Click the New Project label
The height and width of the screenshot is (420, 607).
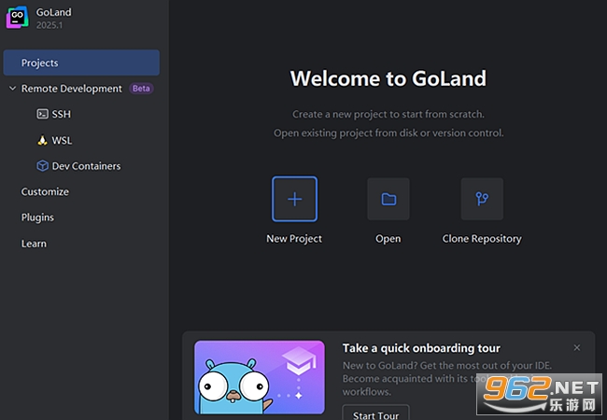294,239
